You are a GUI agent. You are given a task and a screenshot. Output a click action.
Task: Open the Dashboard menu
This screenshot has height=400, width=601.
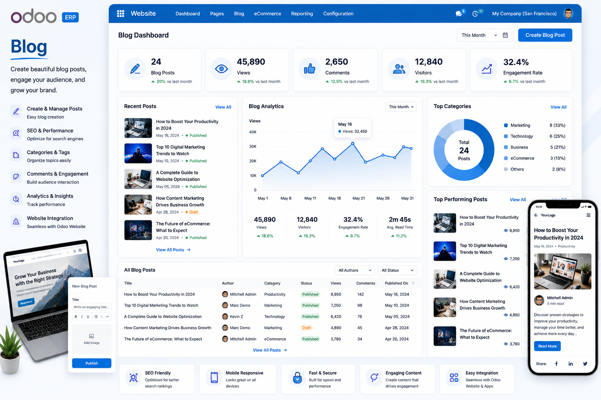pos(188,14)
